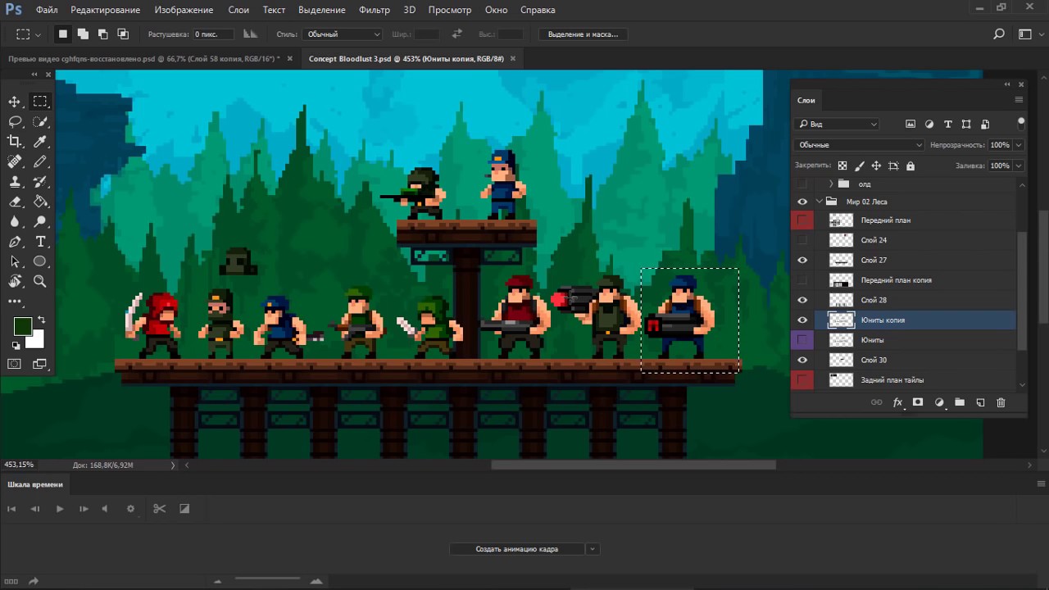
Task: Click Создать анимацию кадра button
Action: 517,549
